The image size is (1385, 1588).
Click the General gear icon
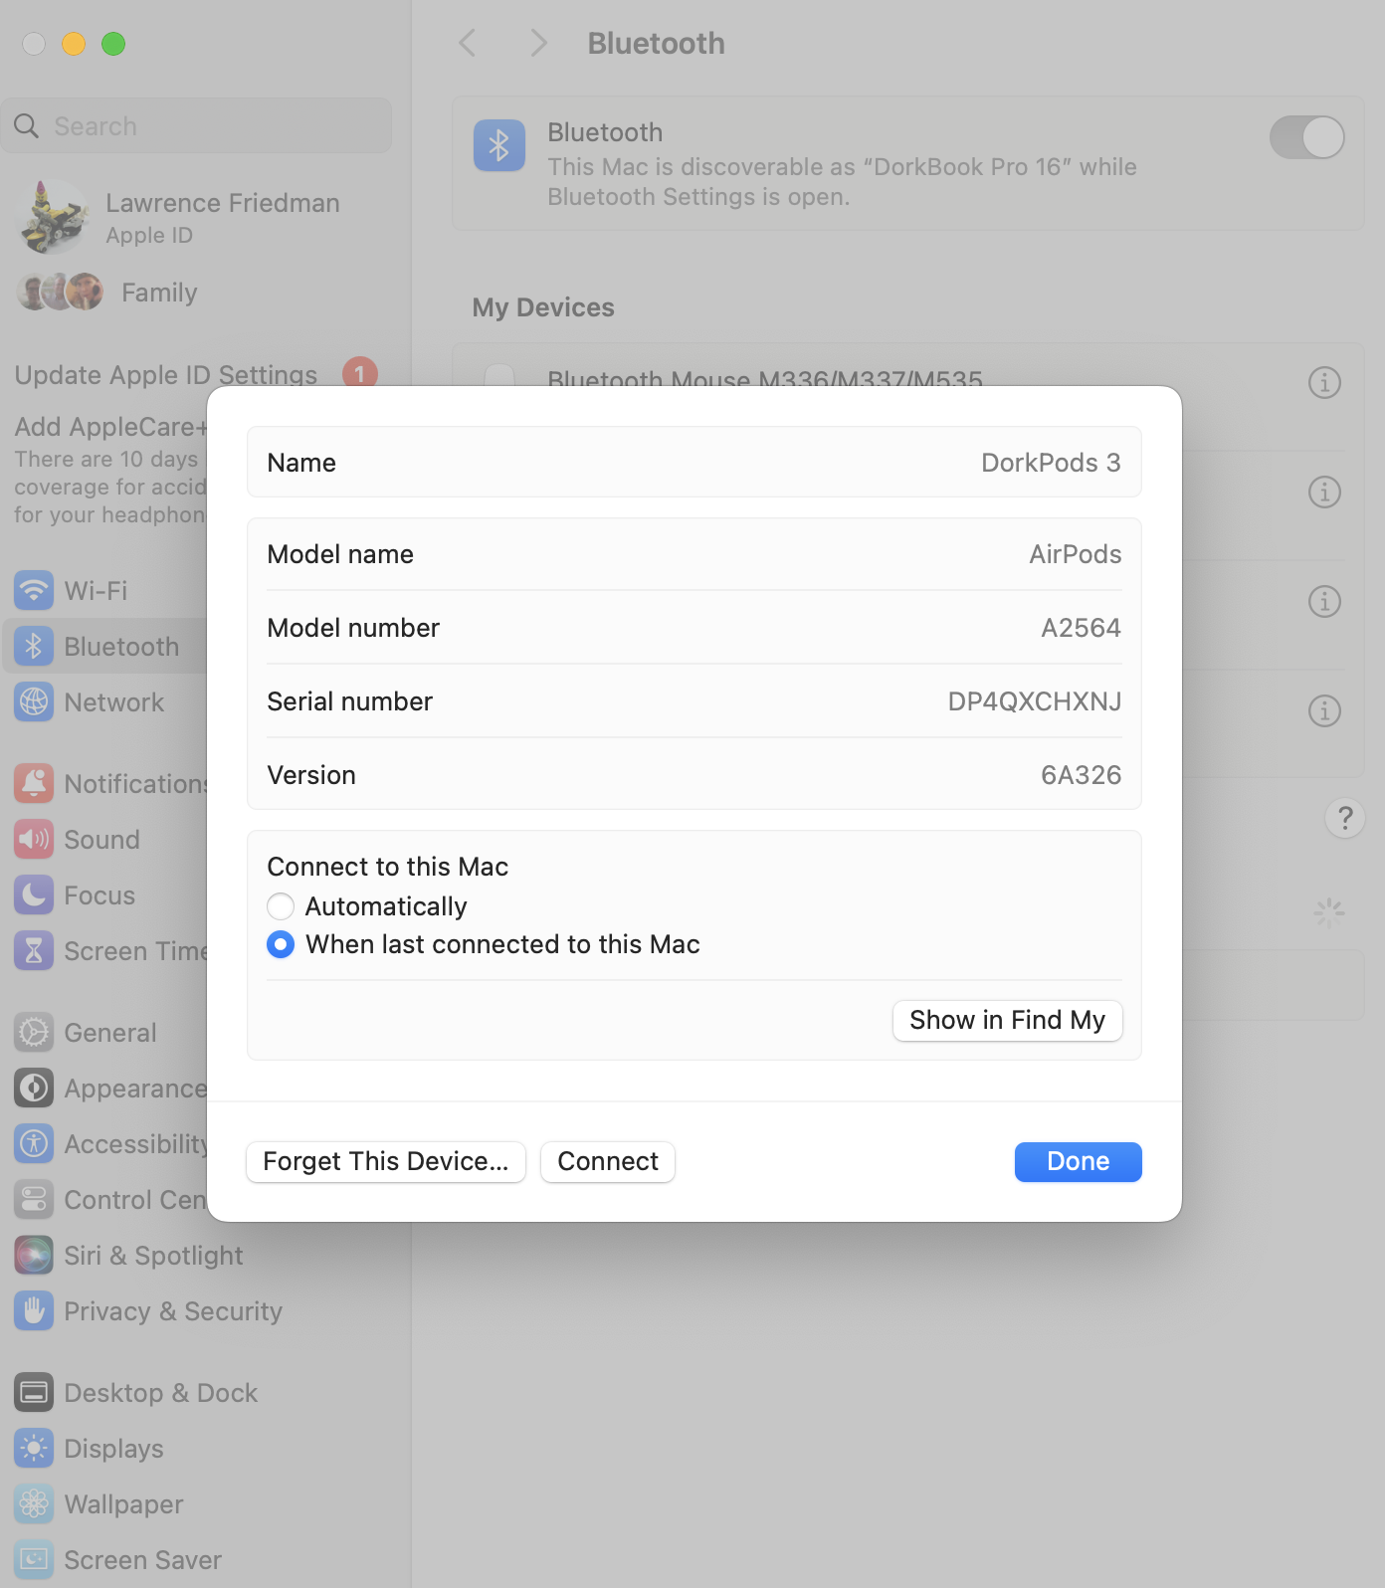coord(34,1032)
